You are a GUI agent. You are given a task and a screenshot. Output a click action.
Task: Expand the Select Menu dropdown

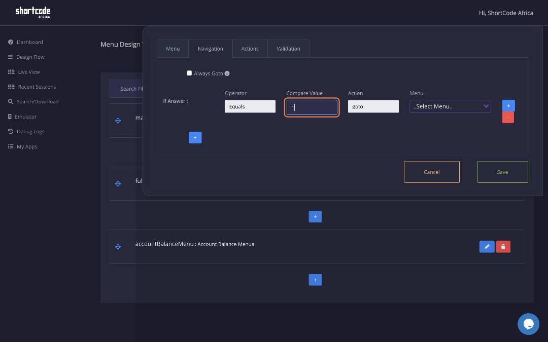(450, 106)
